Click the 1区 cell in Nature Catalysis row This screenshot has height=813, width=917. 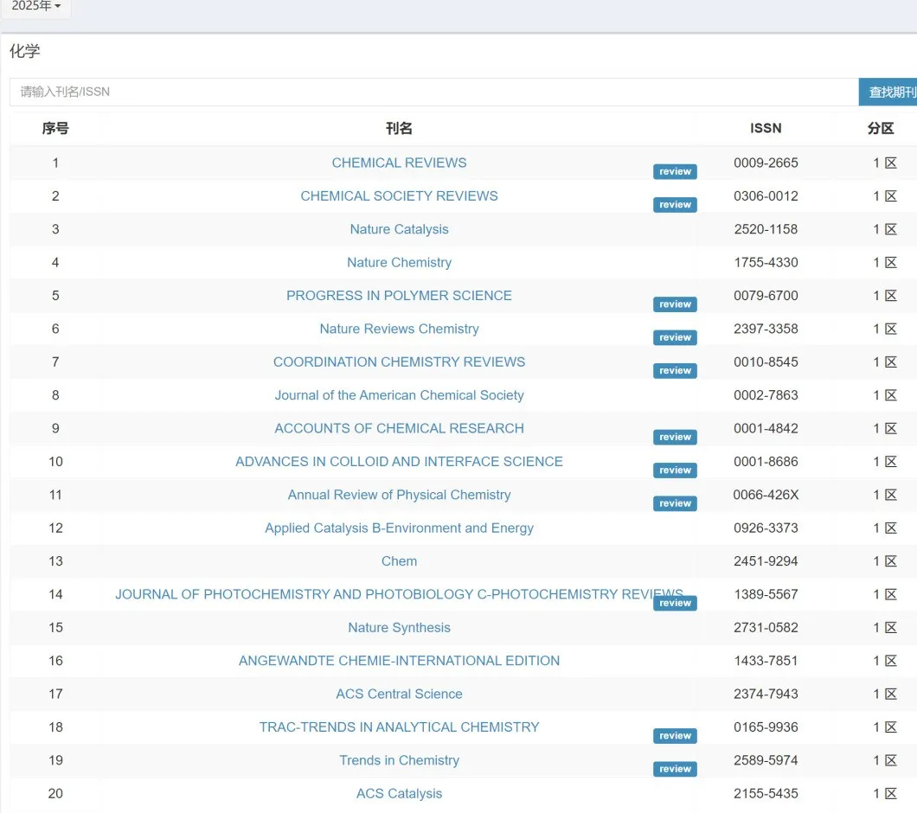point(885,229)
